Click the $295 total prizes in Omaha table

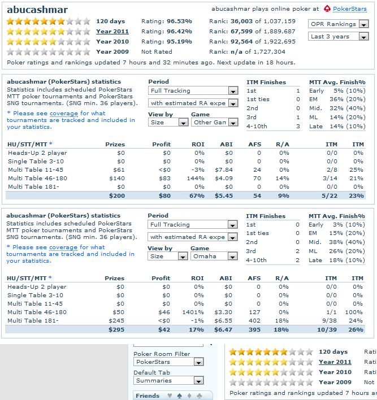pyautogui.click(x=116, y=330)
